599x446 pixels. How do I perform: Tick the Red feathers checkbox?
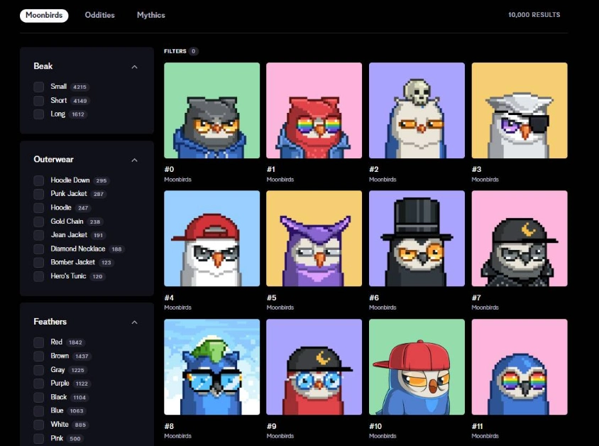tap(39, 342)
